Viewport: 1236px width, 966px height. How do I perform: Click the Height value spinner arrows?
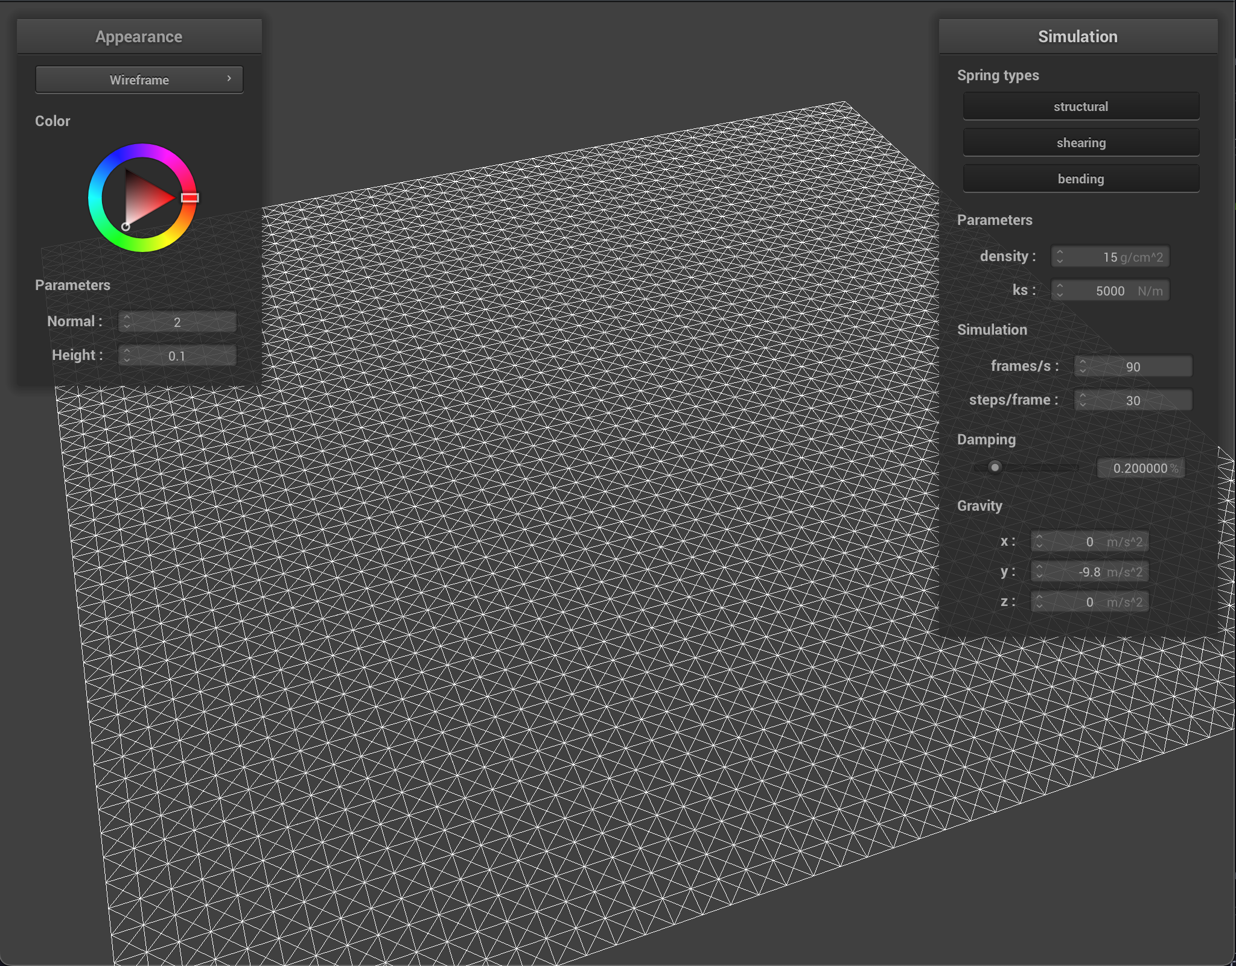pyautogui.click(x=127, y=356)
